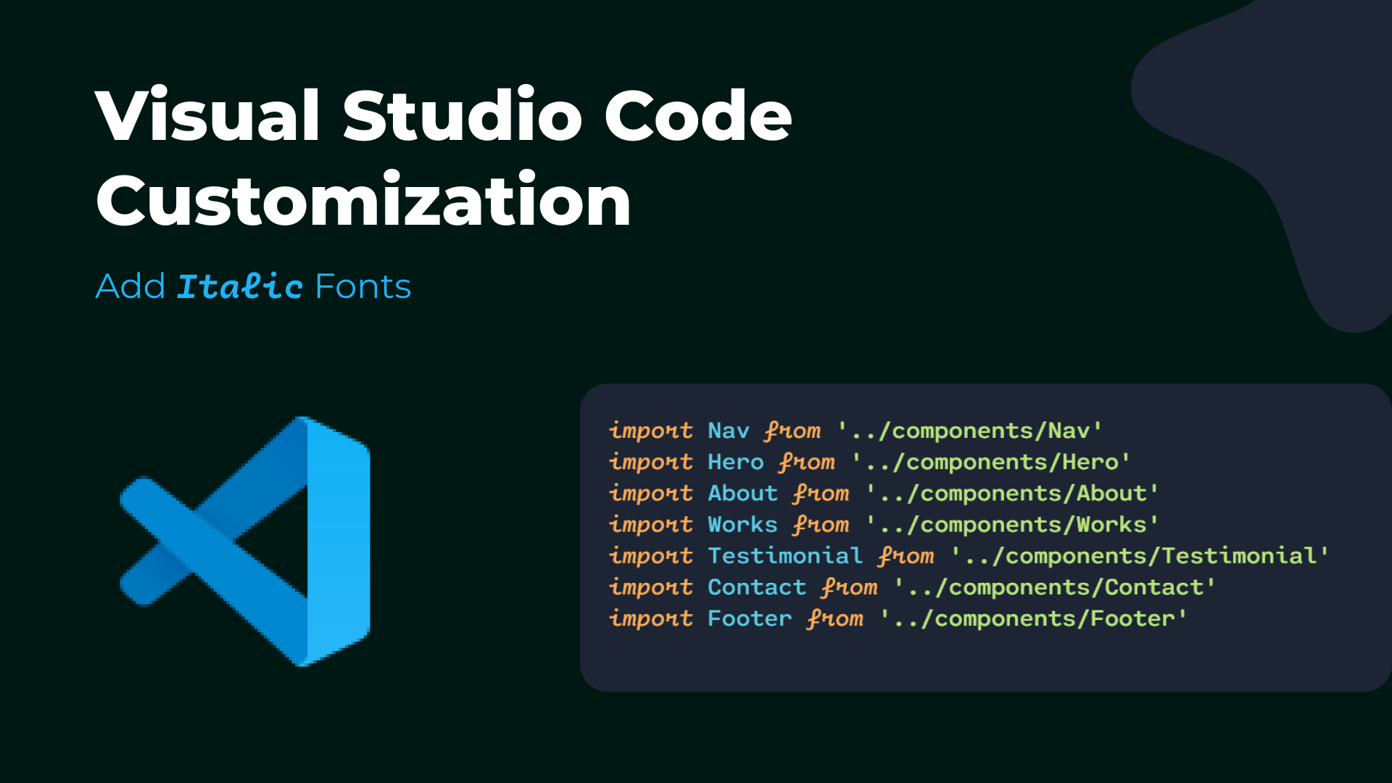Screen dimensions: 1392x783
Task: Click the '../components/Hero' path string
Action: [990, 462]
